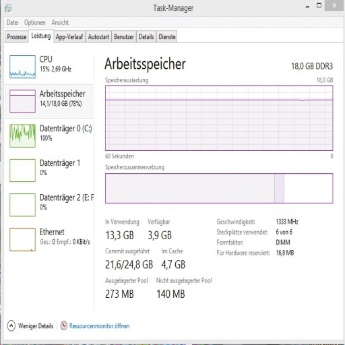
Task: Open the Datei menu
Action: coord(13,22)
